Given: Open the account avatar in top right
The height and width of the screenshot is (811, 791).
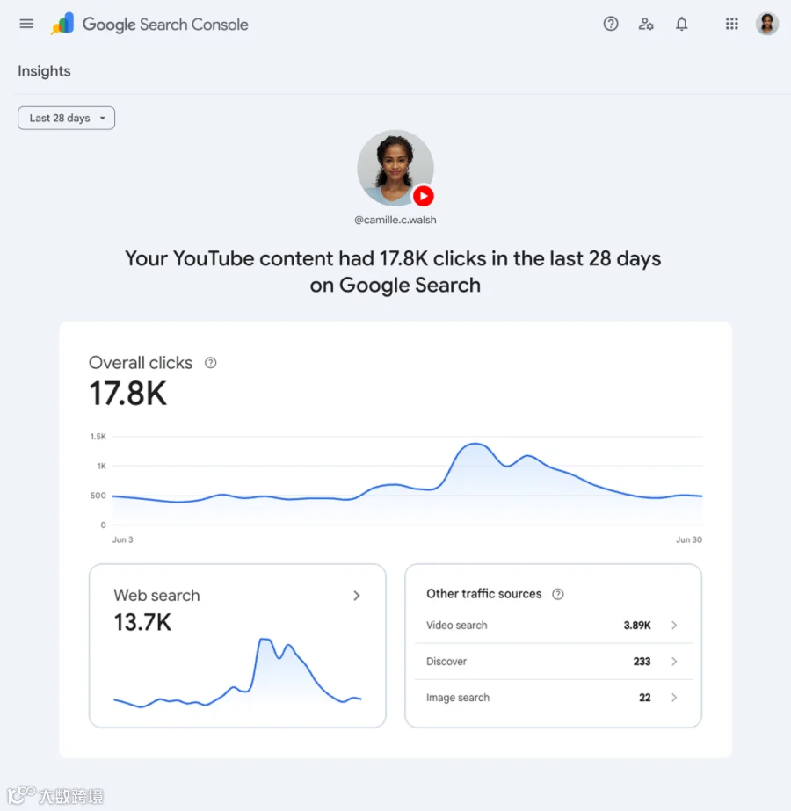Looking at the screenshot, I should click(766, 24).
